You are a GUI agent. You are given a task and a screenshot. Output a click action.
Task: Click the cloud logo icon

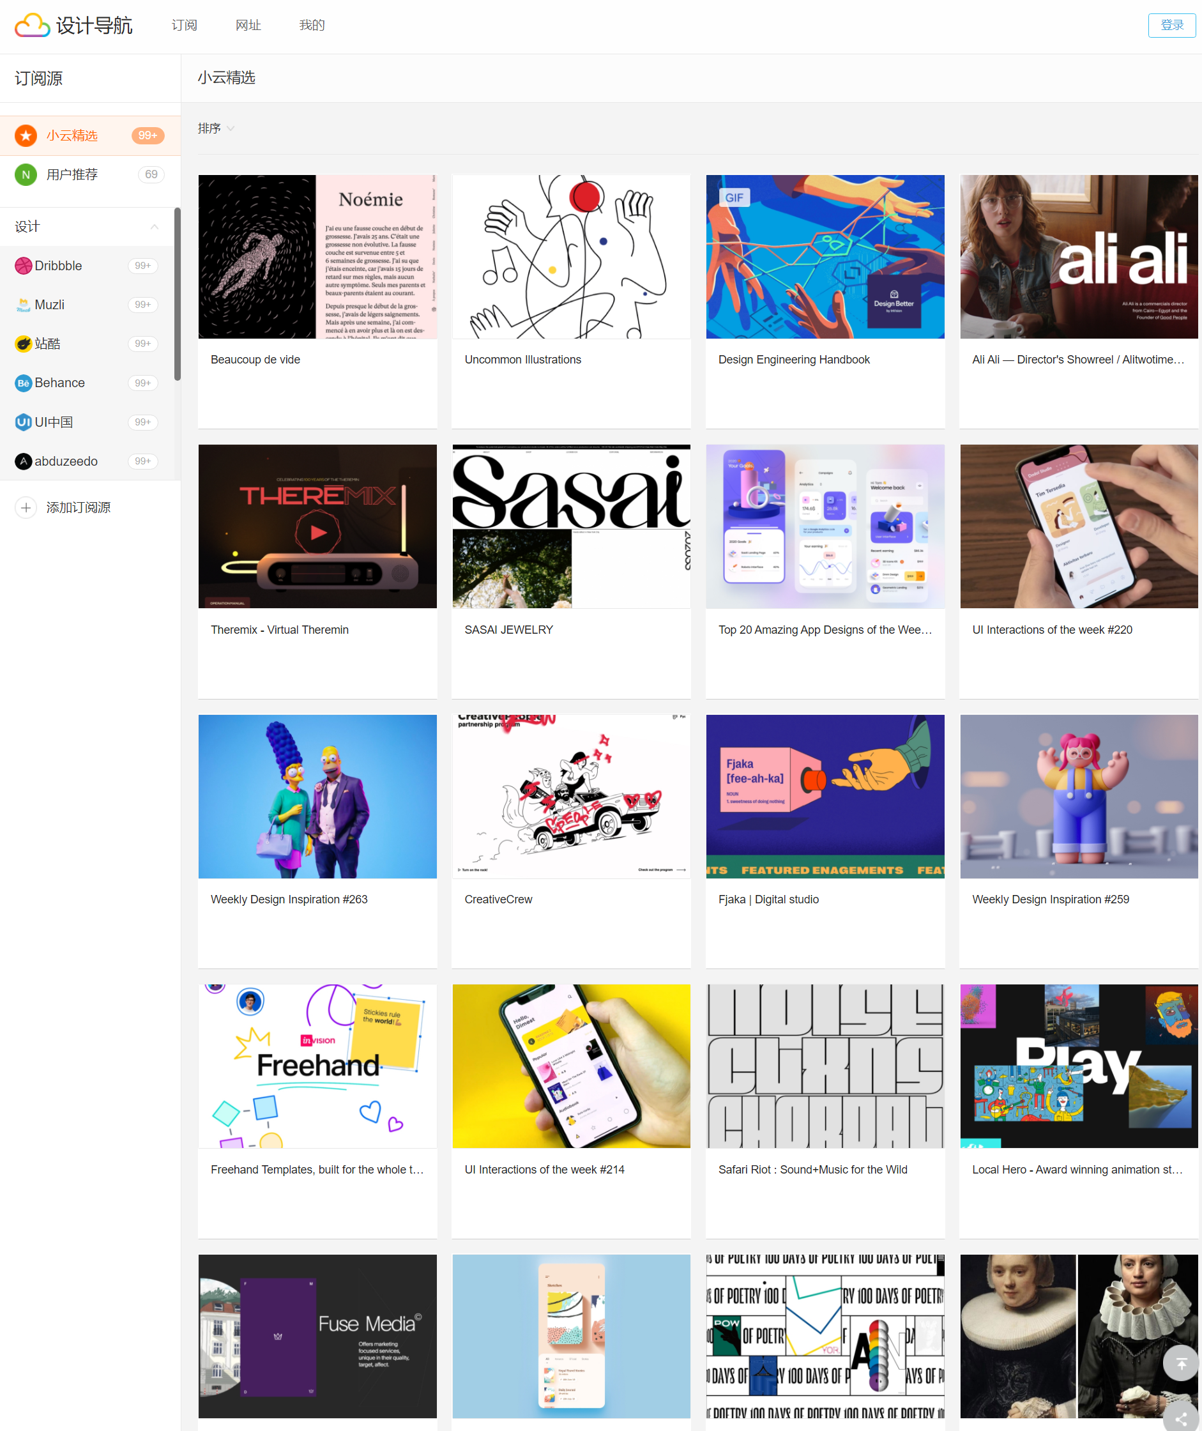(x=32, y=25)
